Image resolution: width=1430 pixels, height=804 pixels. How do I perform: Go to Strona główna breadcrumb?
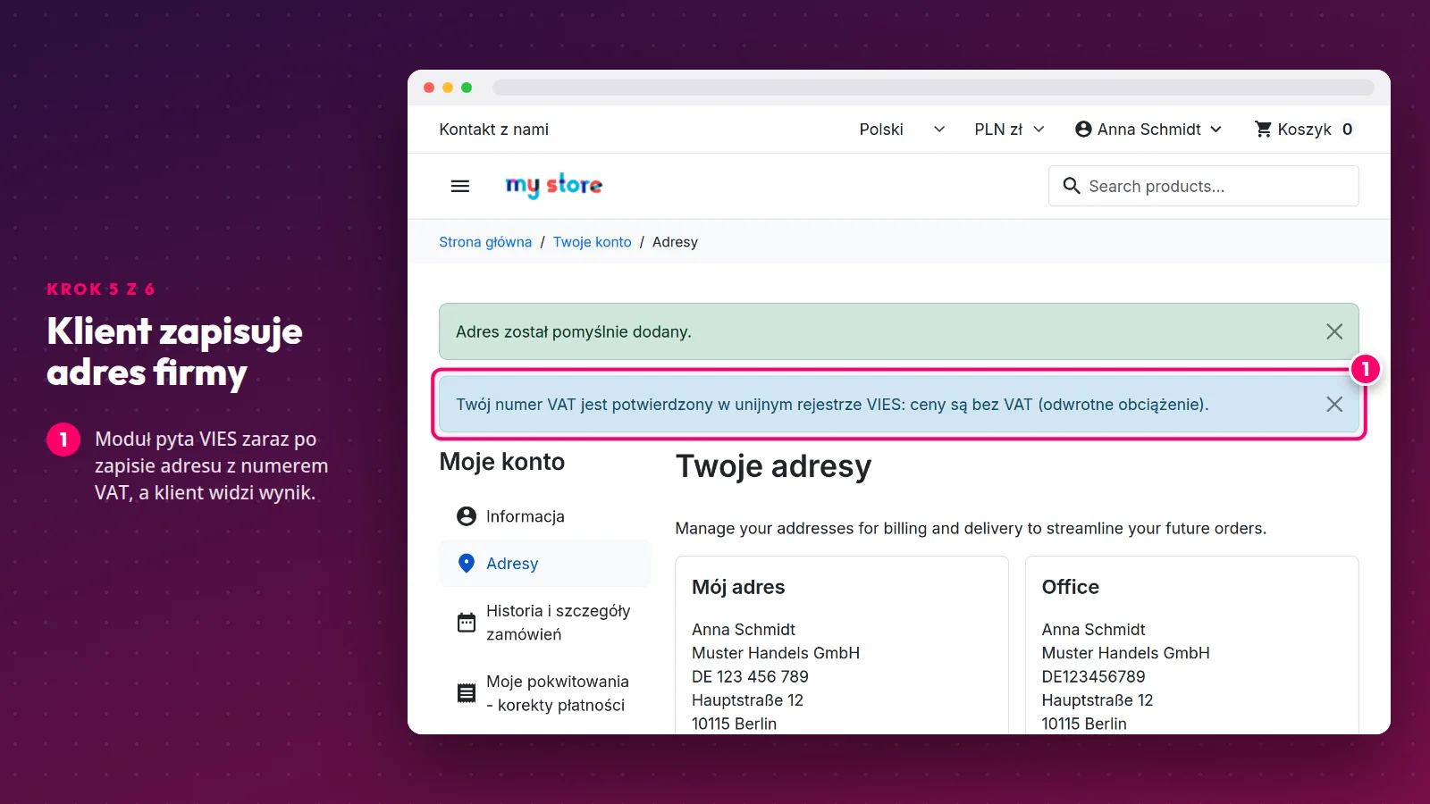(x=485, y=242)
